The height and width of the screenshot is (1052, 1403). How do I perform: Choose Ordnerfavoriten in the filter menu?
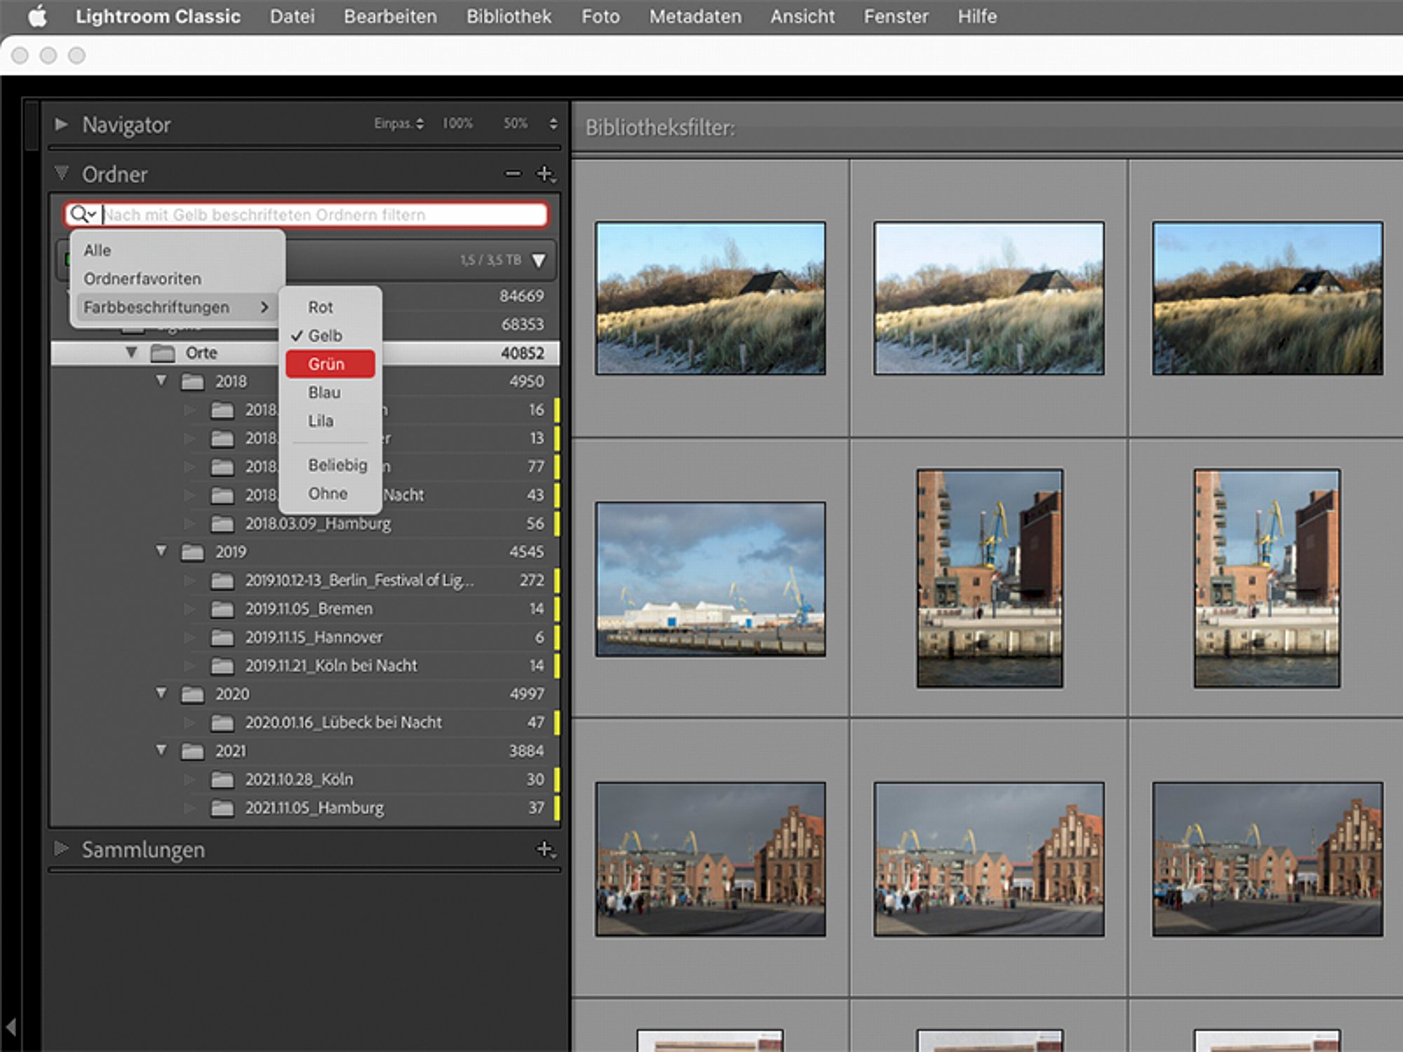(x=142, y=278)
